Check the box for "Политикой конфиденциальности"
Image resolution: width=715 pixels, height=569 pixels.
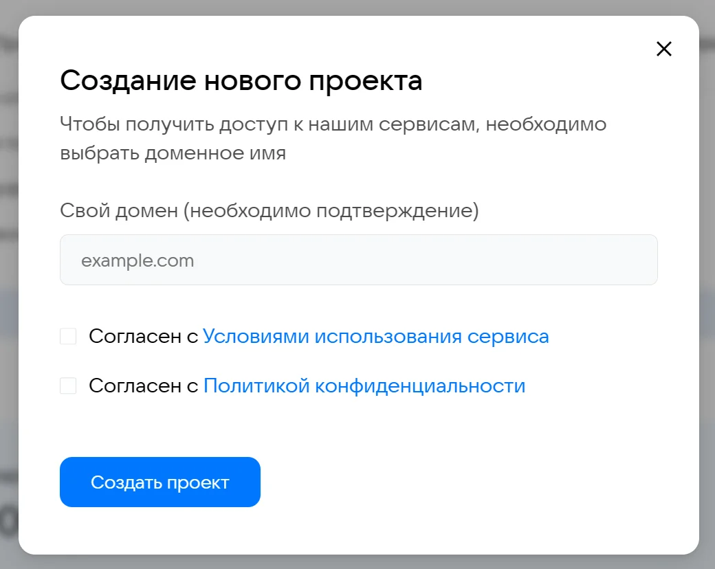pyautogui.click(x=68, y=386)
